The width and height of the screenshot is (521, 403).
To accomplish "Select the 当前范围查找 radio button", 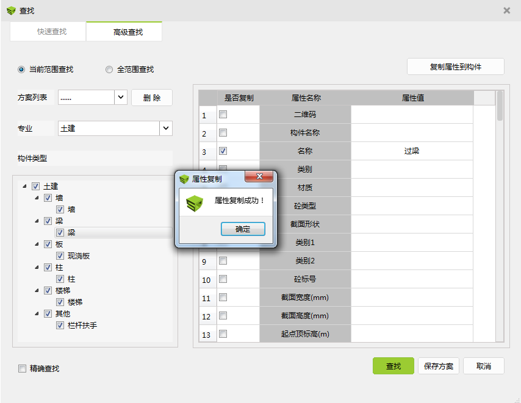I will tap(21, 70).
